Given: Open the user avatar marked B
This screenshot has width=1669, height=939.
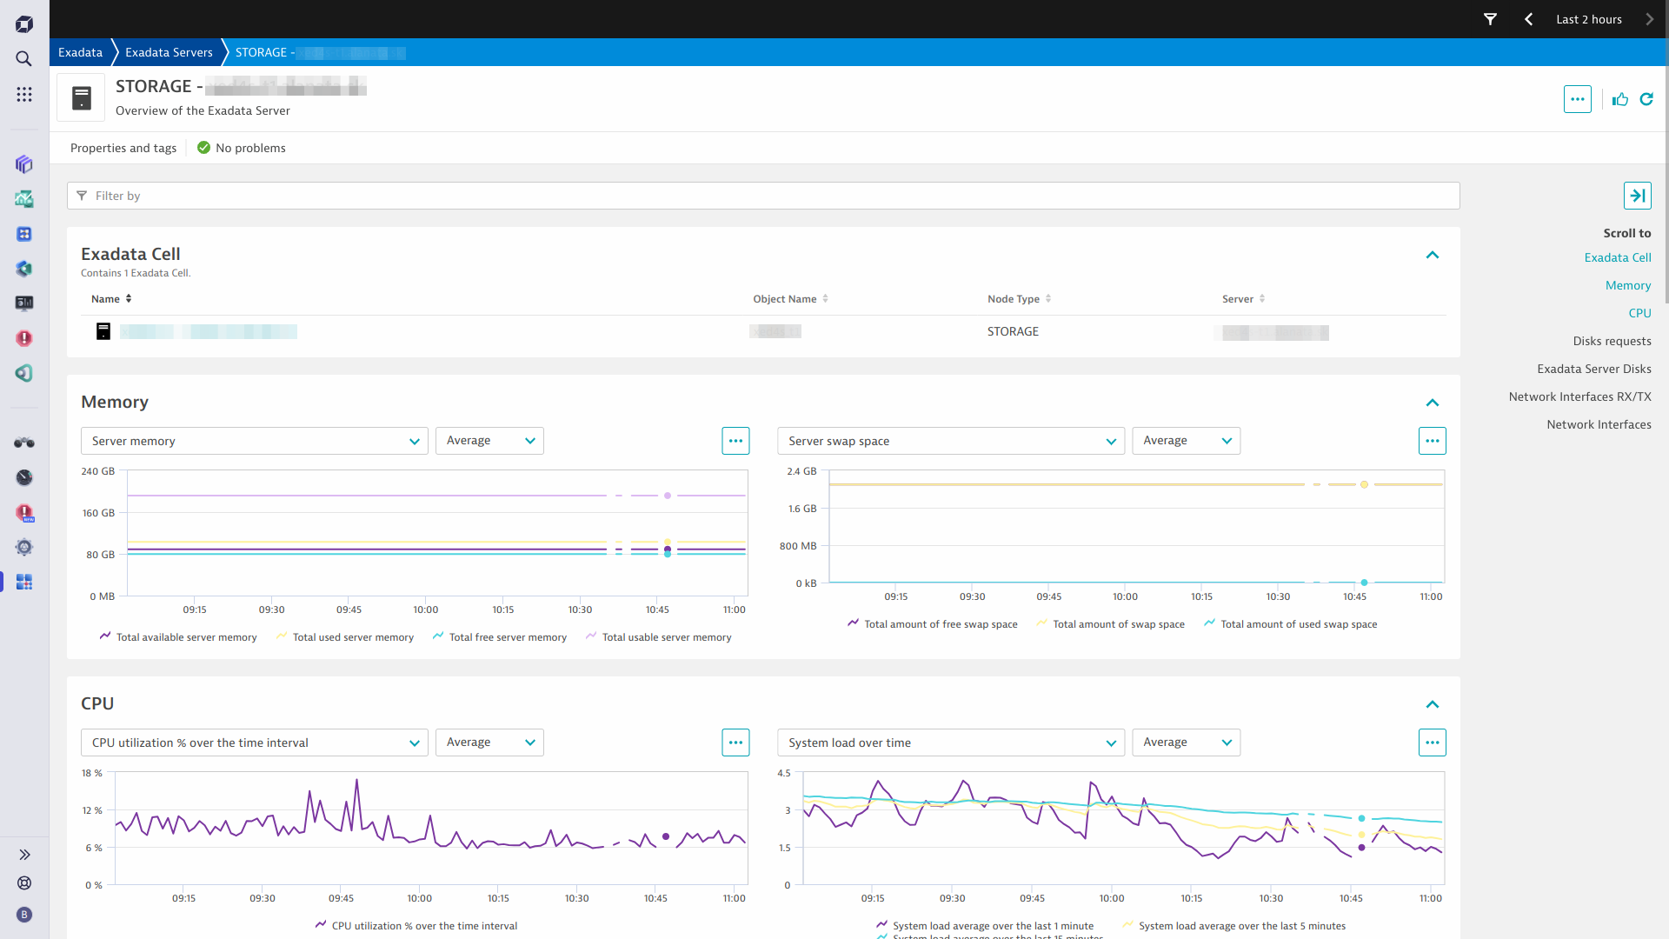Looking at the screenshot, I should [x=23, y=914].
